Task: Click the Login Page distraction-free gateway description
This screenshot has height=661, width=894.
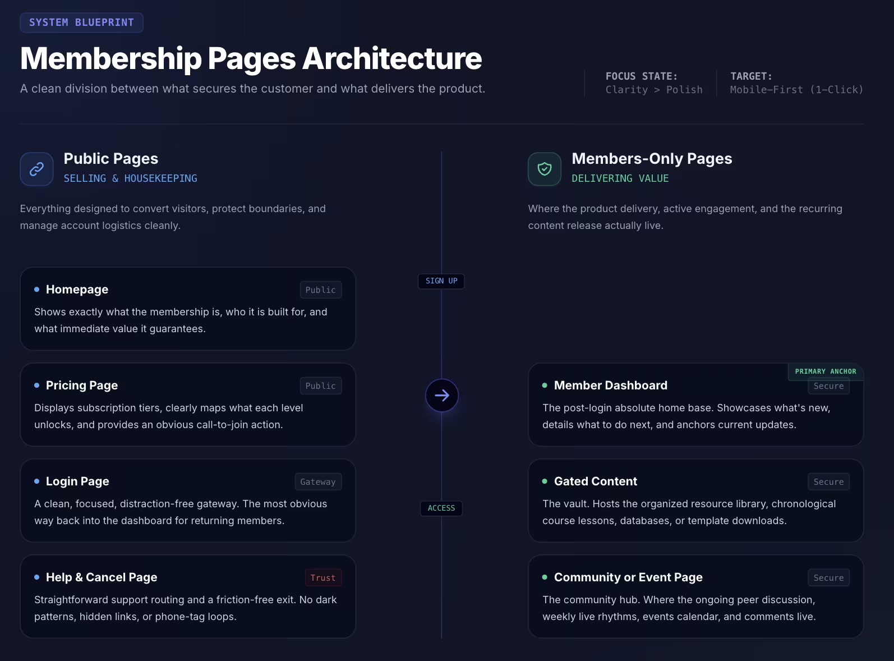Action: click(181, 512)
